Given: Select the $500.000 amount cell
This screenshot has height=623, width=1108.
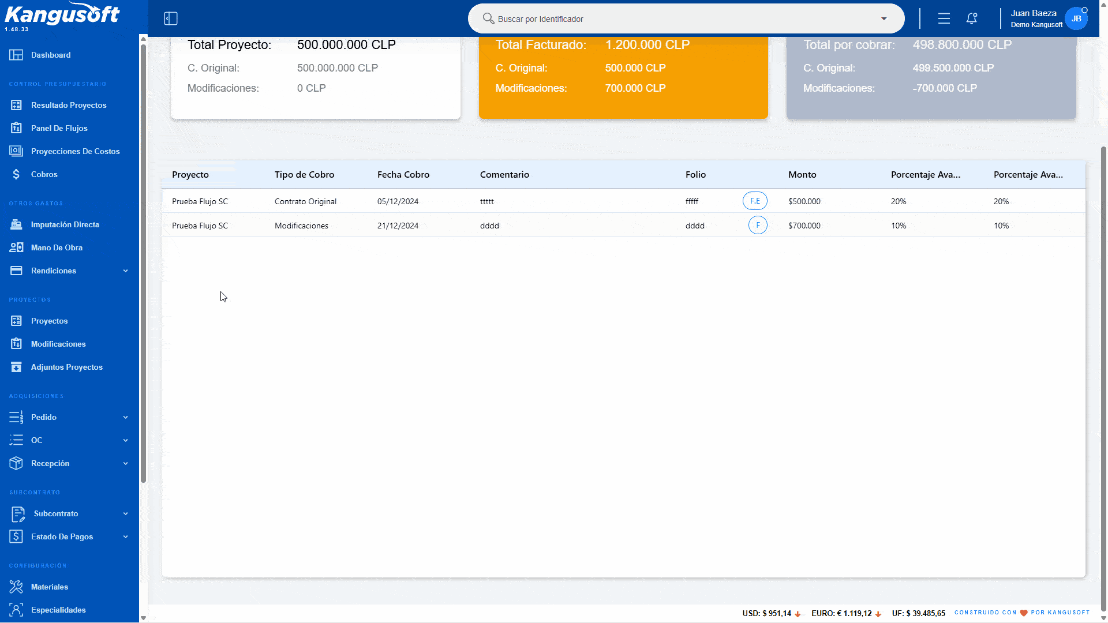Looking at the screenshot, I should point(804,201).
